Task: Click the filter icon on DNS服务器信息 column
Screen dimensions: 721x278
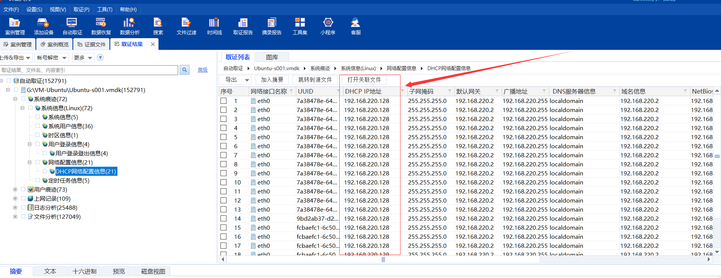Action: pyautogui.click(x=615, y=91)
